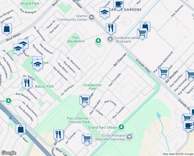Select the Parc Chevrier / Chevrier Park label

79,120
